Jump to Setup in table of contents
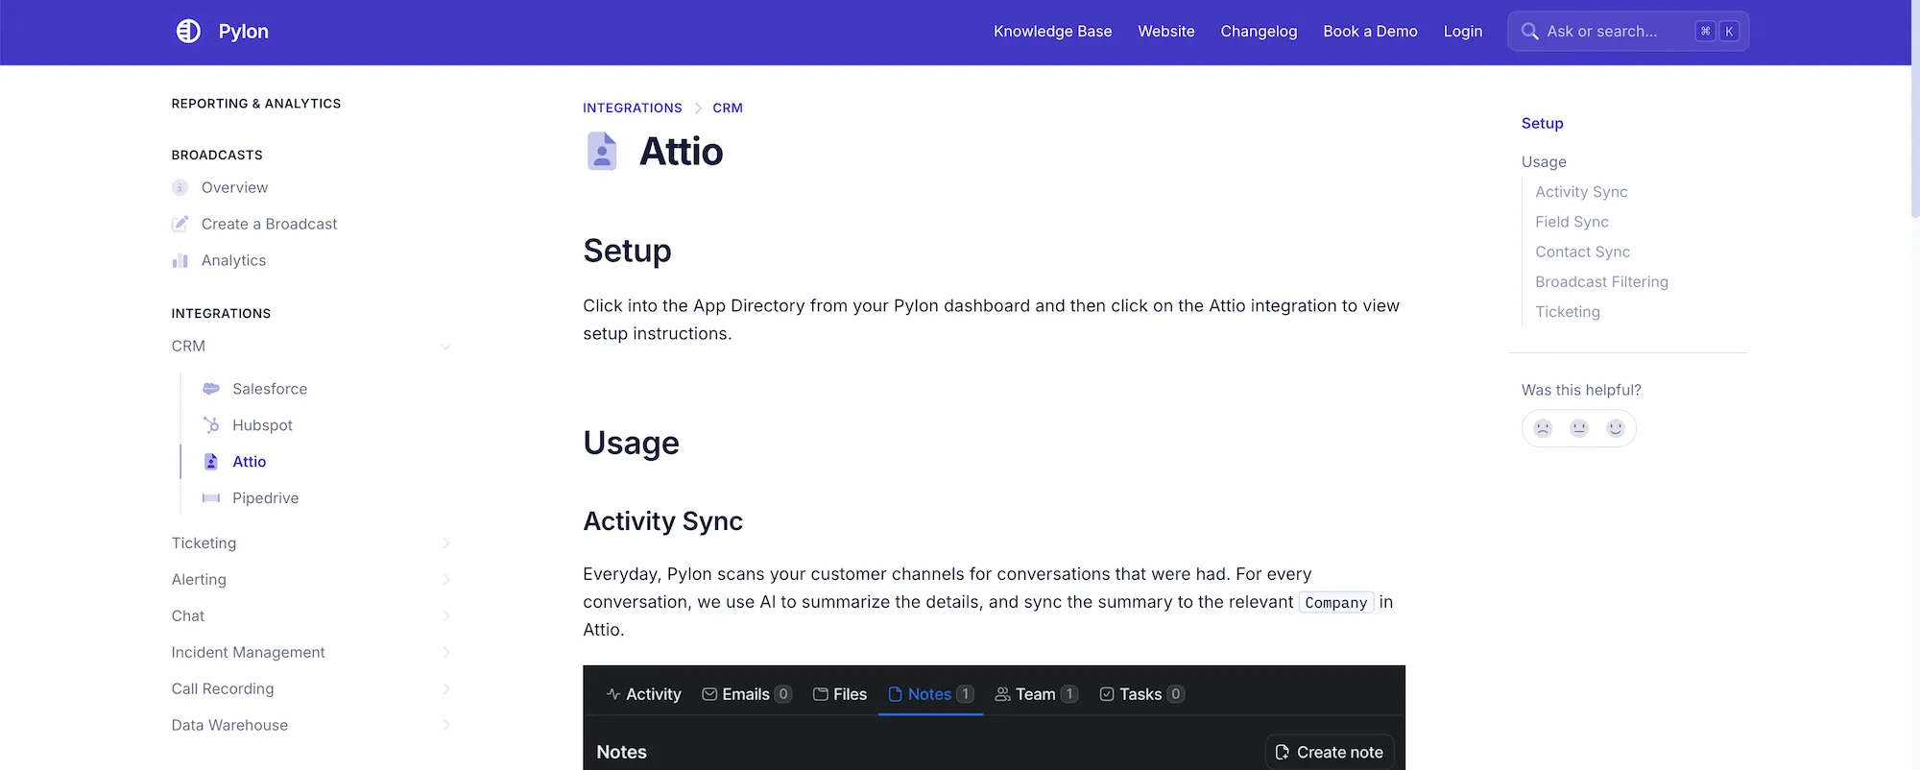The height and width of the screenshot is (770, 1920). point(1543,124)
